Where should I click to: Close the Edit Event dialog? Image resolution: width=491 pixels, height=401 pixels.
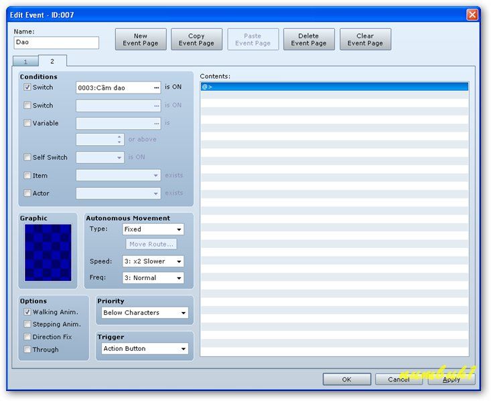tap(472, 15)
